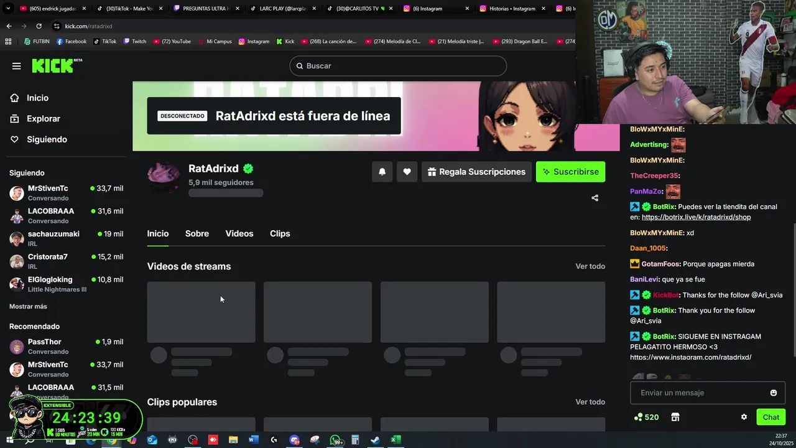
Task: Open Word from the taskbar
Action: tap(253, 440)
